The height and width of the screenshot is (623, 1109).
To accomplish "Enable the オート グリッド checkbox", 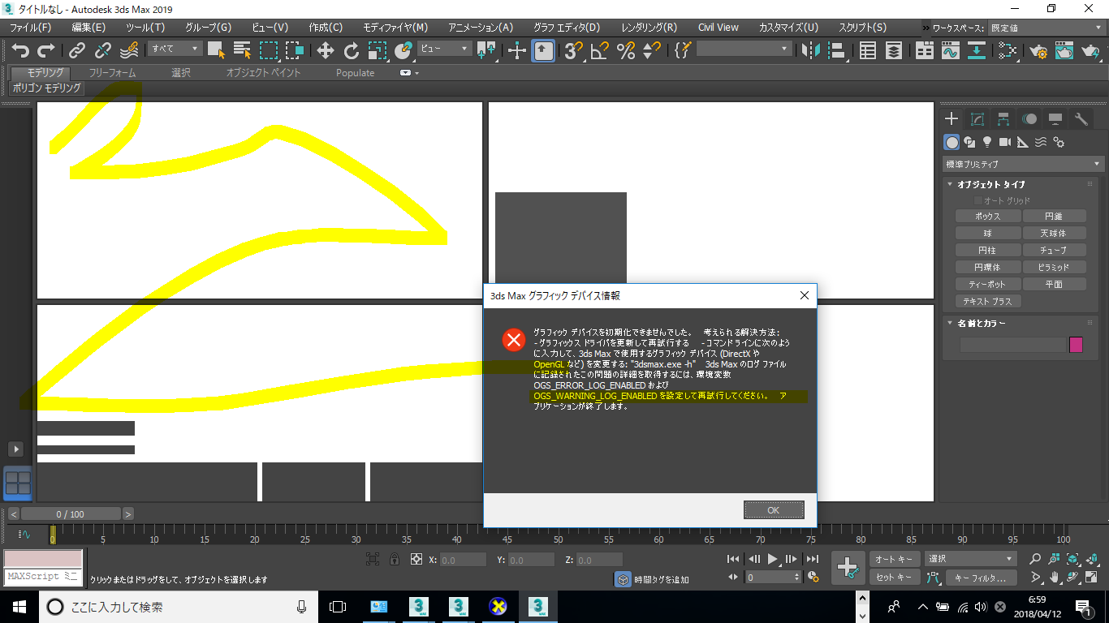I will coord(978,200).
